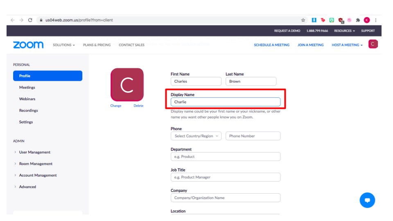Edit the Last Name field
Image resolution: width=393 pixels, height=221 pixels.
click(251, 81)
